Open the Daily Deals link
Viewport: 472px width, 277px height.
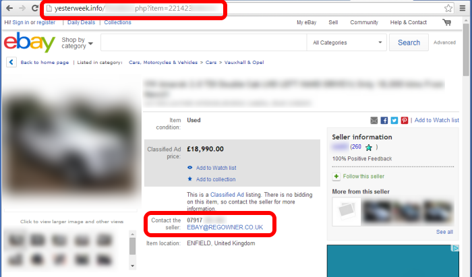pos(82,22)
